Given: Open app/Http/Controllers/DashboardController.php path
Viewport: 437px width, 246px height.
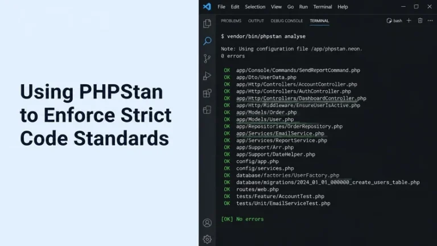Looking at the screenshot, I should [x=301, y=98].
